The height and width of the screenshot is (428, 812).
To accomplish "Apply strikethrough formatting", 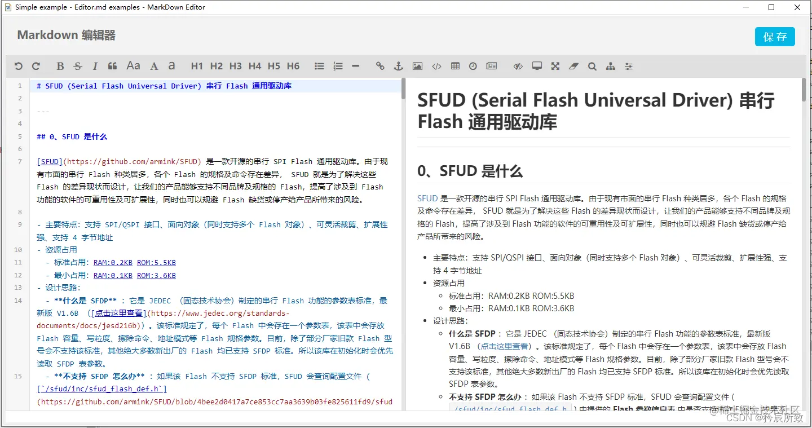I will pos(78,66).
